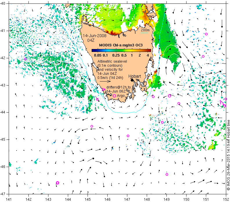Click the magenta Argo circle near 147E, 44.9S
The height and width of the screenshot is (203, 232).
click(x=128, y=136)
